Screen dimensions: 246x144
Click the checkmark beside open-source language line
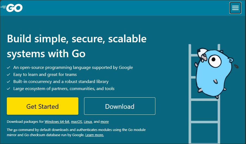8,68
